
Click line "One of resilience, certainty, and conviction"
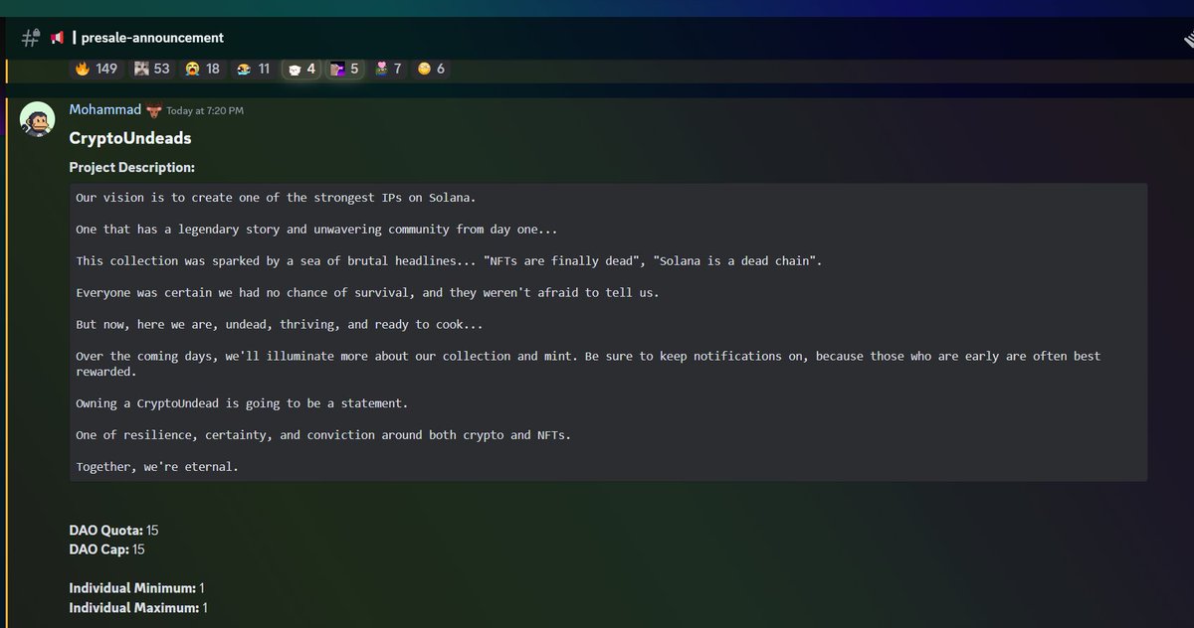click(324, 435)
